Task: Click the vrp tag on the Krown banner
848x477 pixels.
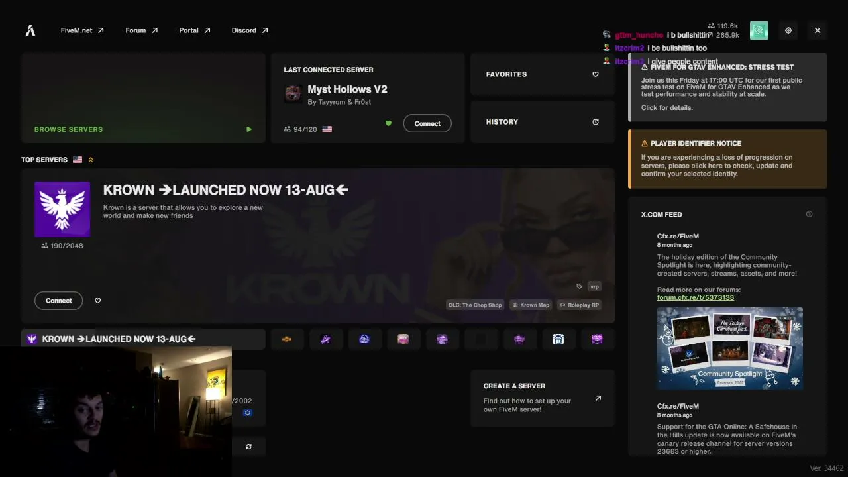Action: pyautogui.click(x=594, y=286)
